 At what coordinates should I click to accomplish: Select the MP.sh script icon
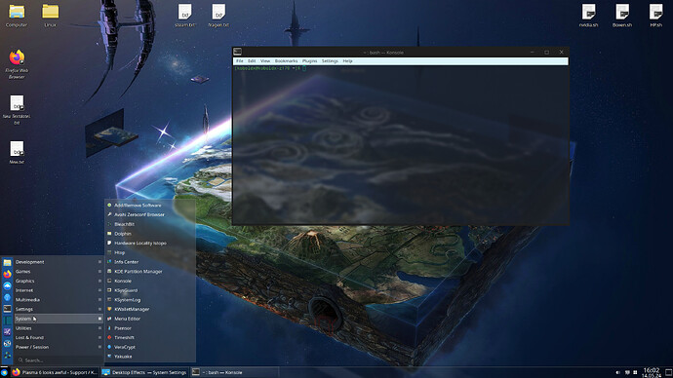pyautogui.click(x=655, y=16)
